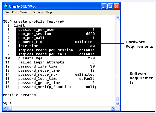Click the value '20M' for private_sga
This screenshot has width=156, height=113.
pyautogui.click(x=91, y=58)
